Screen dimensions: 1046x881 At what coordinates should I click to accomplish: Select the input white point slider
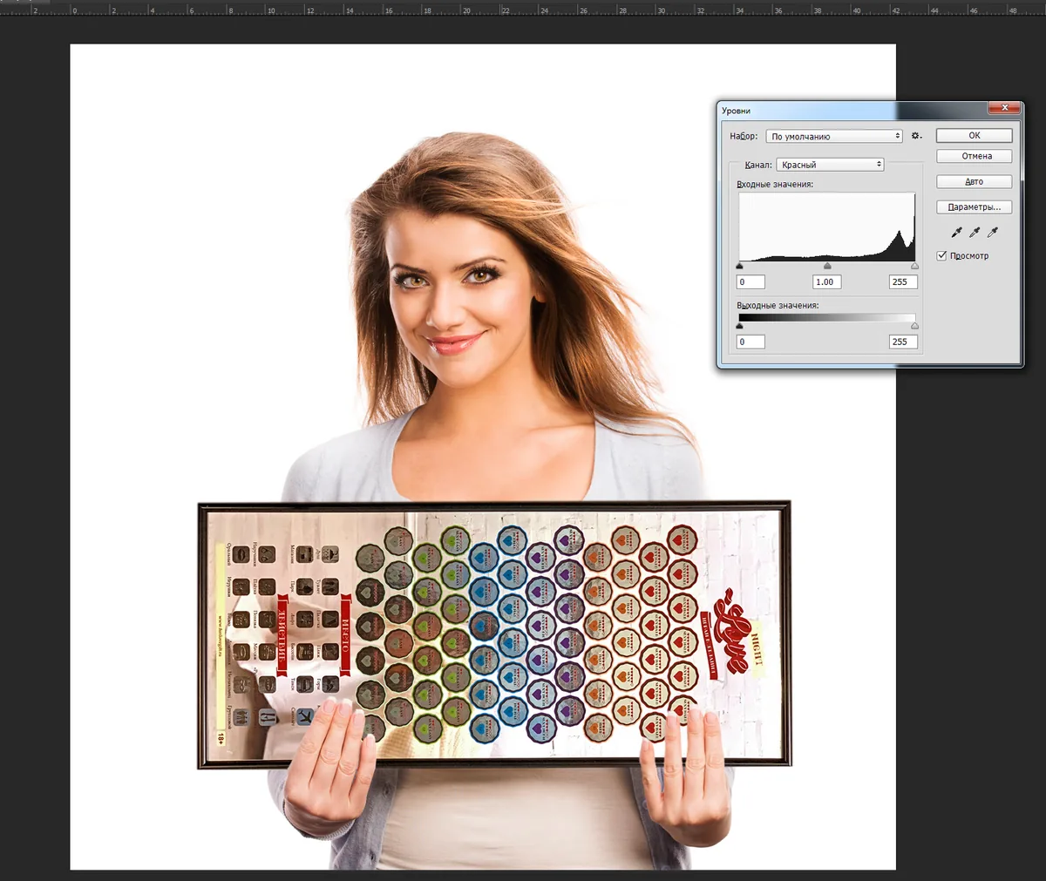click(914, 266)
